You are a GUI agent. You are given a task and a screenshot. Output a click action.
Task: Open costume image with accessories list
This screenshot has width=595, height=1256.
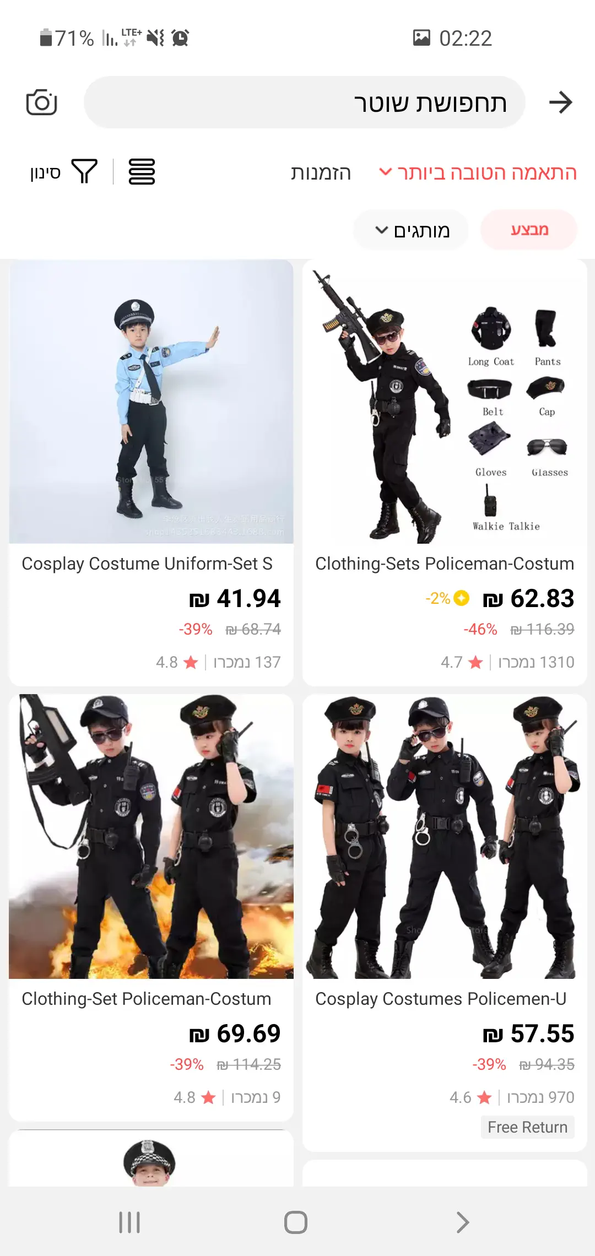tap(445, 402)
